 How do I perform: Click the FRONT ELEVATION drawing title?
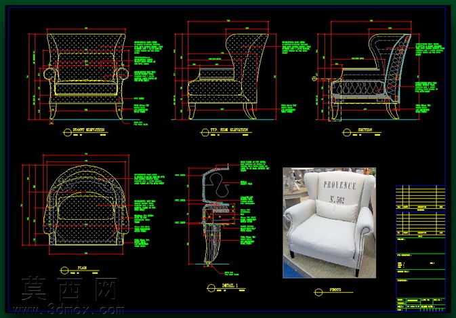88,130
